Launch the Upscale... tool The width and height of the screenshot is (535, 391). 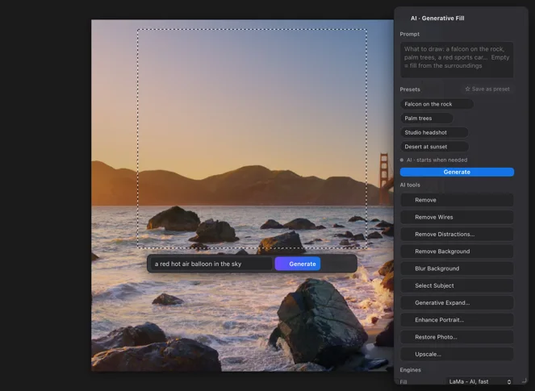[x=457, y=354]
